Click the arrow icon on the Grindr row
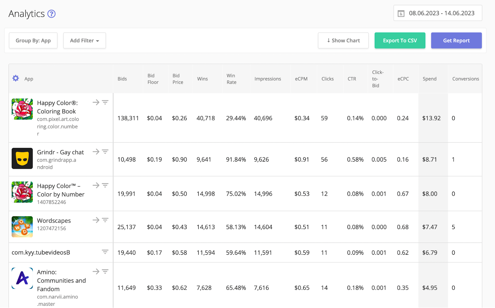 tap(96, 151)
